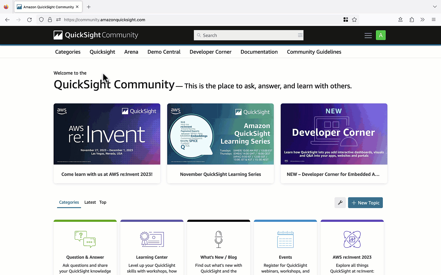Open the What's New / Blog category

(219, 257)
